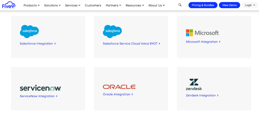The width and height of the screenshot is (259, 117).
Task: Click the Pricing & Bundles button
Action: [x=203, y=5]
